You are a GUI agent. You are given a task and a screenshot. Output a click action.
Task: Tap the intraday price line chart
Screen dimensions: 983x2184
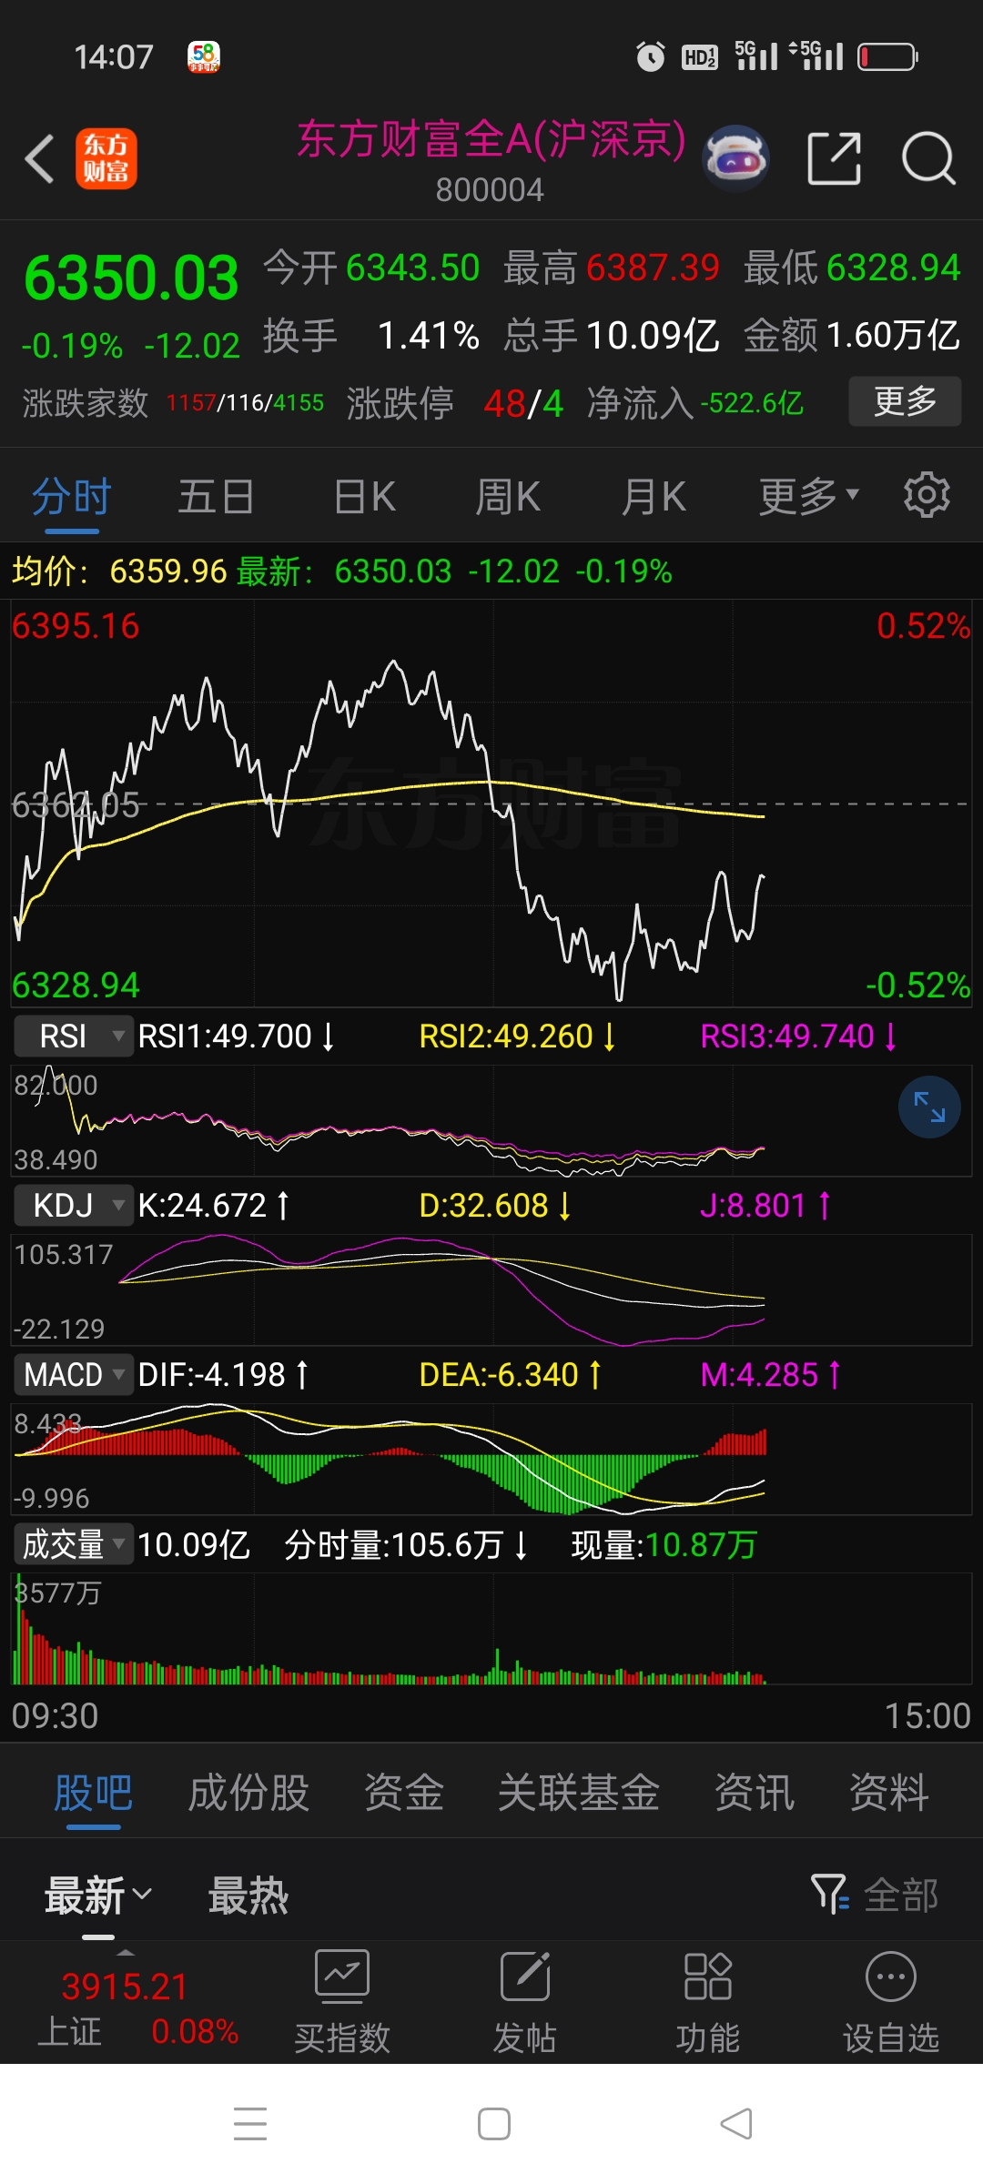(491, 803)
